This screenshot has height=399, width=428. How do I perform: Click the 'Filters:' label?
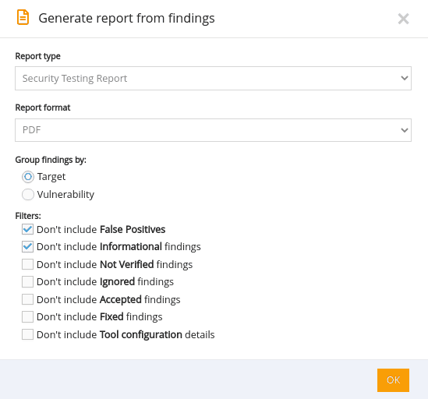point(28,216)
